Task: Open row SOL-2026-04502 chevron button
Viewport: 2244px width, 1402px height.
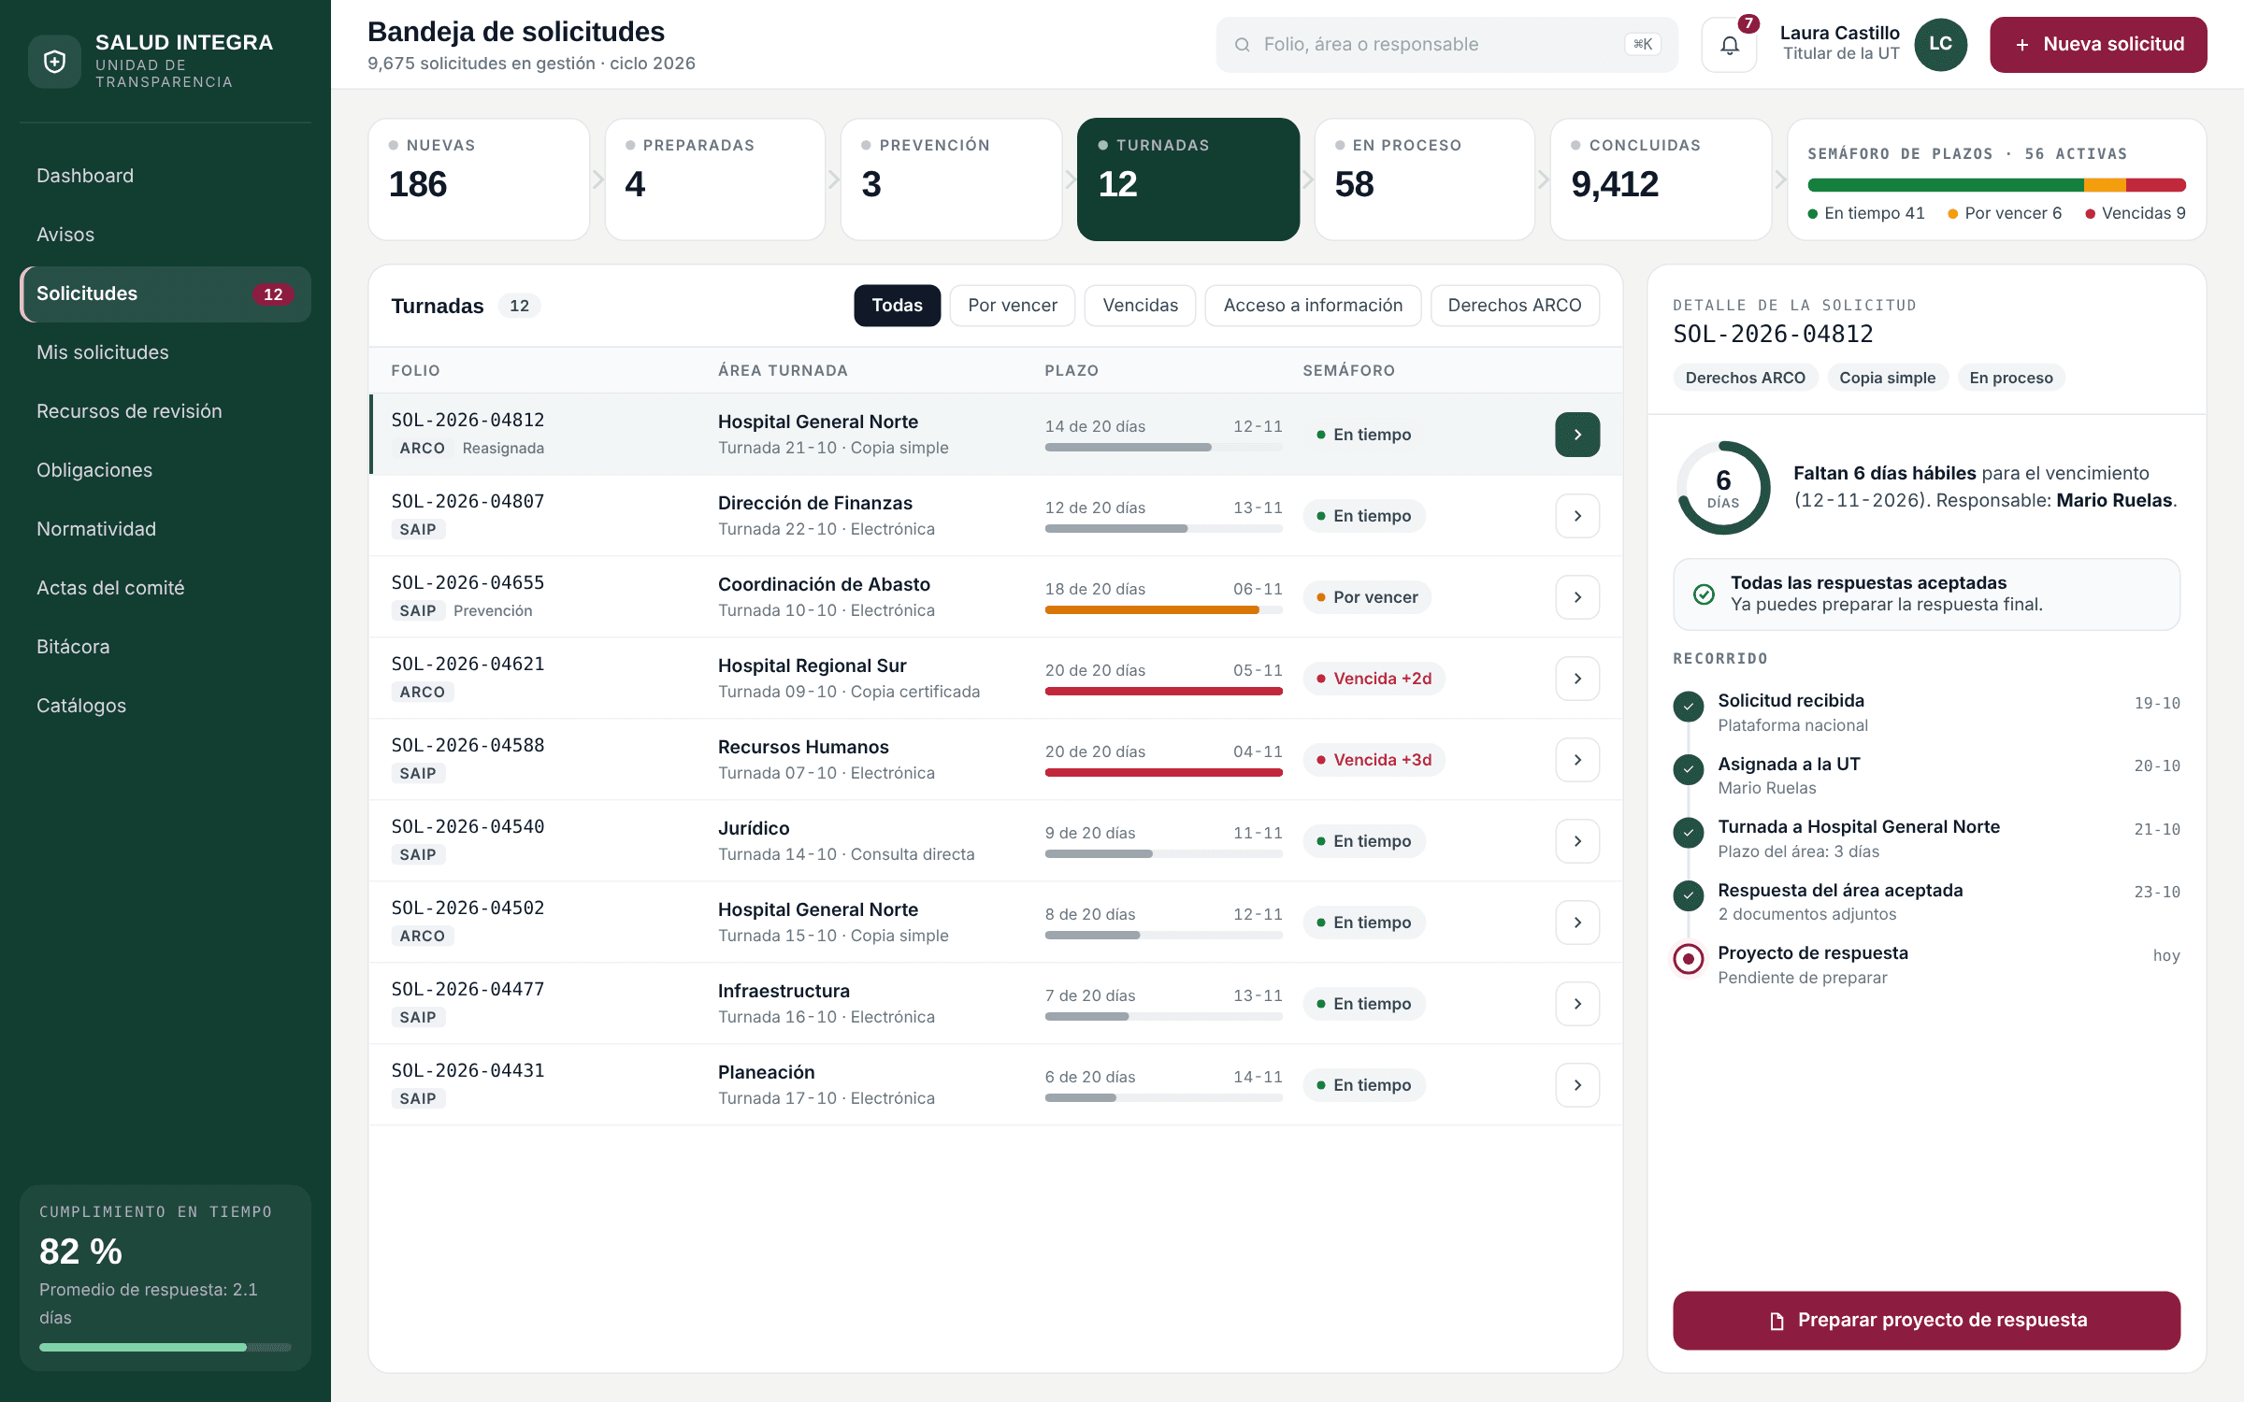Action: (x=1577, y=923)
